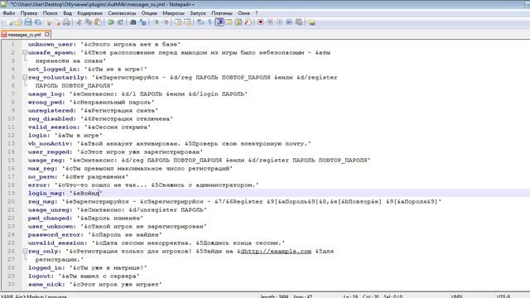
Task: Click the 'no_perm' key text
Action: pyautogui.click(x=41, y=176)
